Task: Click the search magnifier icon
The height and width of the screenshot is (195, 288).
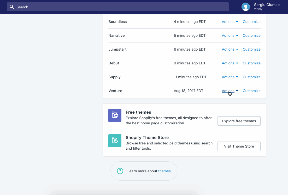Action: (11, 7)
